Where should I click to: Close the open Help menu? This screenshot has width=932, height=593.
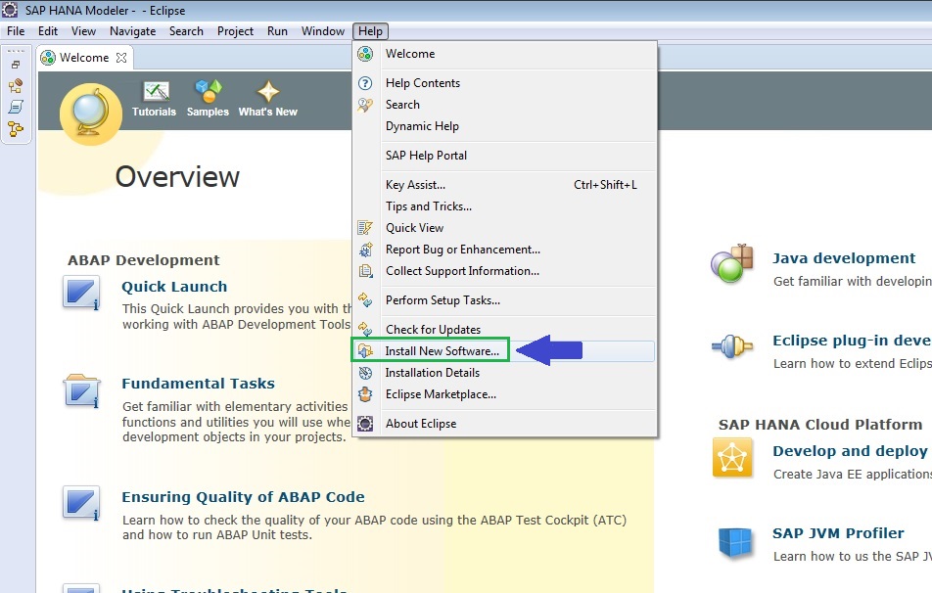click(370, 31)
